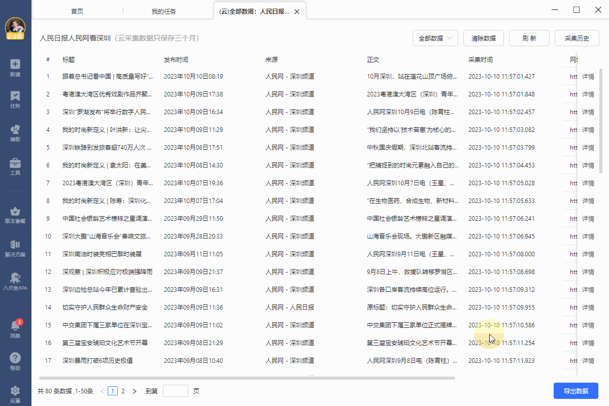The image size is (609, 406).
Task: Focus the jump-to-page number input
Action: tap(176, 391)
